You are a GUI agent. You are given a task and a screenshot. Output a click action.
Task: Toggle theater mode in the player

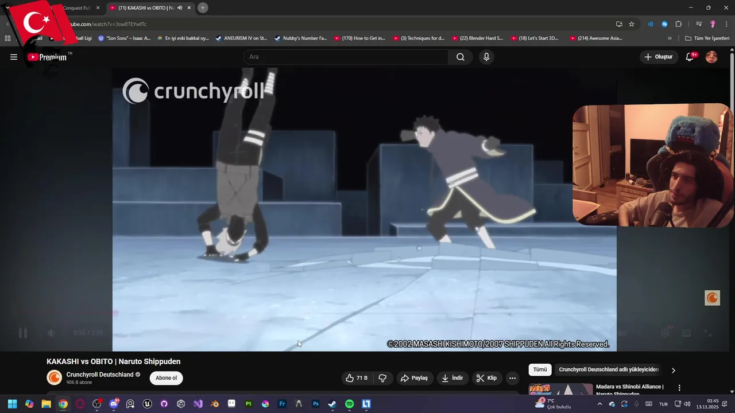686,333
